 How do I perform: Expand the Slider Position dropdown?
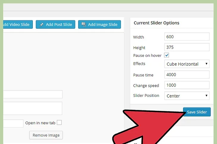point(187,96)
